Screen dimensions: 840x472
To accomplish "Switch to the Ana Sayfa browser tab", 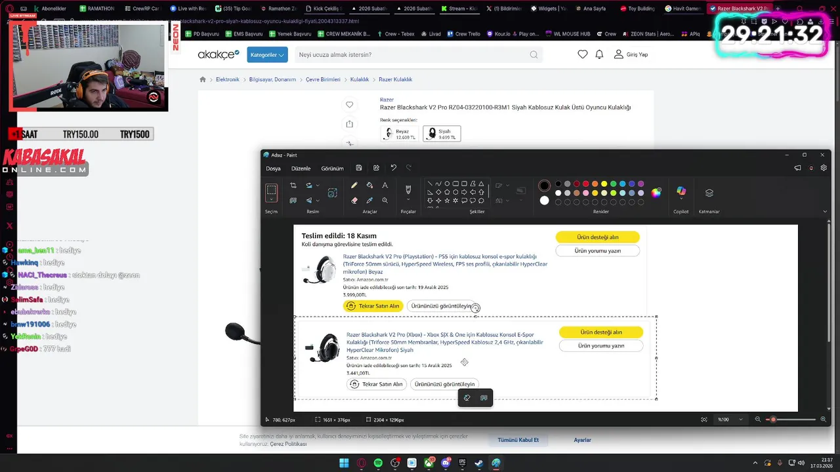I will [590, 9].
